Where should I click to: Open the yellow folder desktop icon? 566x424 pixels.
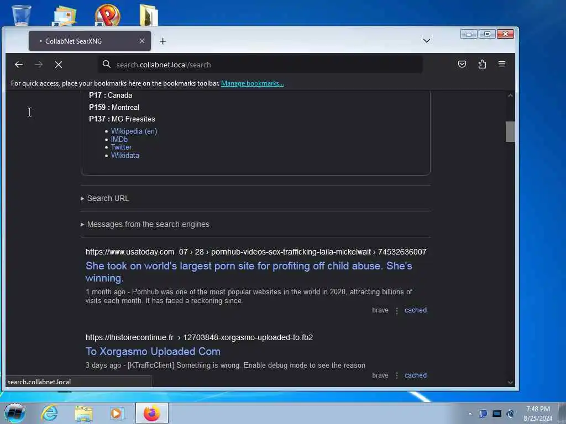149,15
